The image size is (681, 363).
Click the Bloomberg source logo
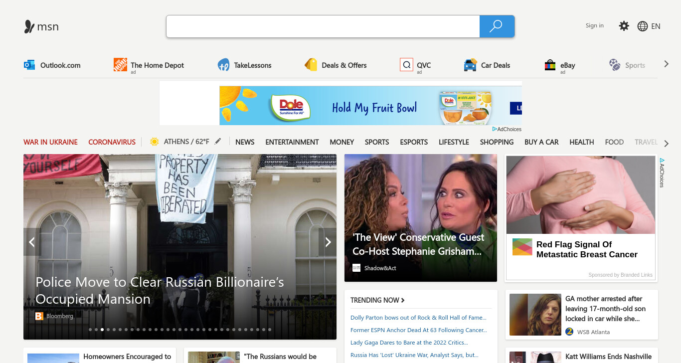39,316
